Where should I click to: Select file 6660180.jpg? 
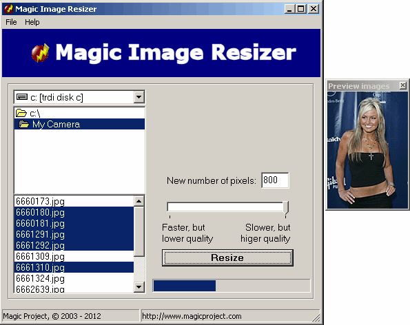[x=74, y=212]
